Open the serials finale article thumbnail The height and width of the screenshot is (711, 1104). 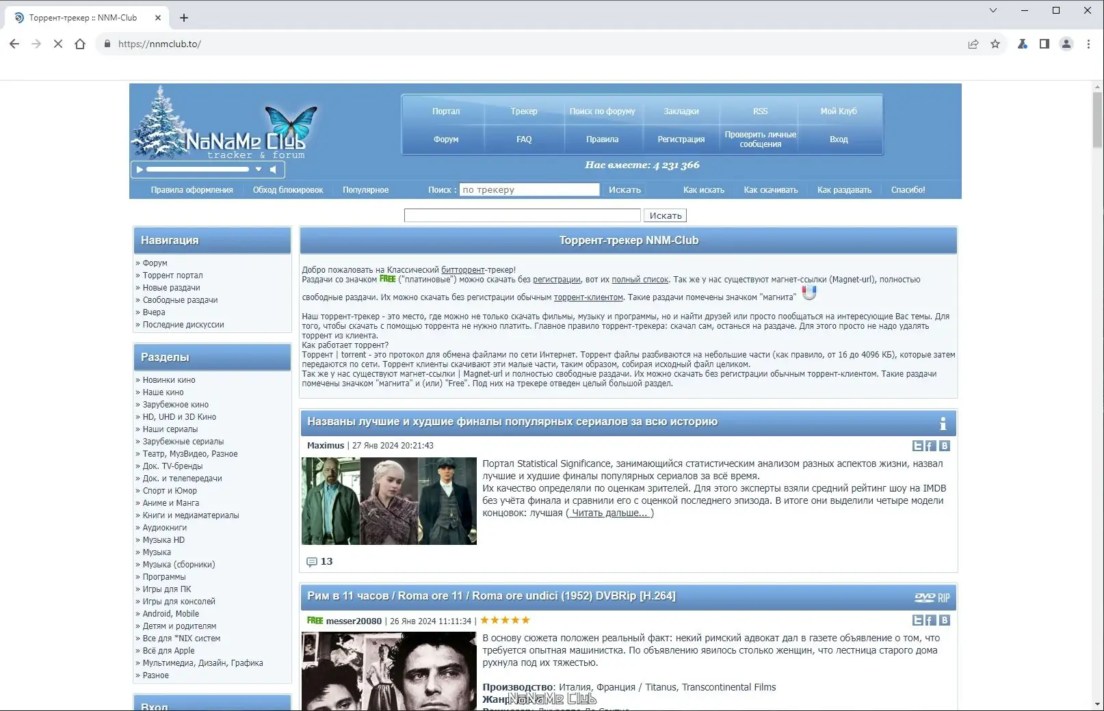(389, 501)
